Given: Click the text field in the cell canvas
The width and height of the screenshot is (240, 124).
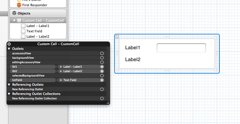Looking at the screenshot, I should click(x=181, y=48).
